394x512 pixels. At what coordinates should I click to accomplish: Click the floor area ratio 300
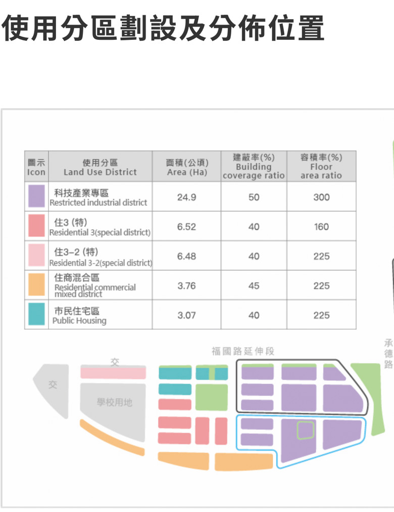(321, 197)
